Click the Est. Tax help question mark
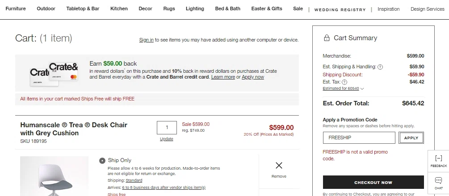 click(344, 82)
